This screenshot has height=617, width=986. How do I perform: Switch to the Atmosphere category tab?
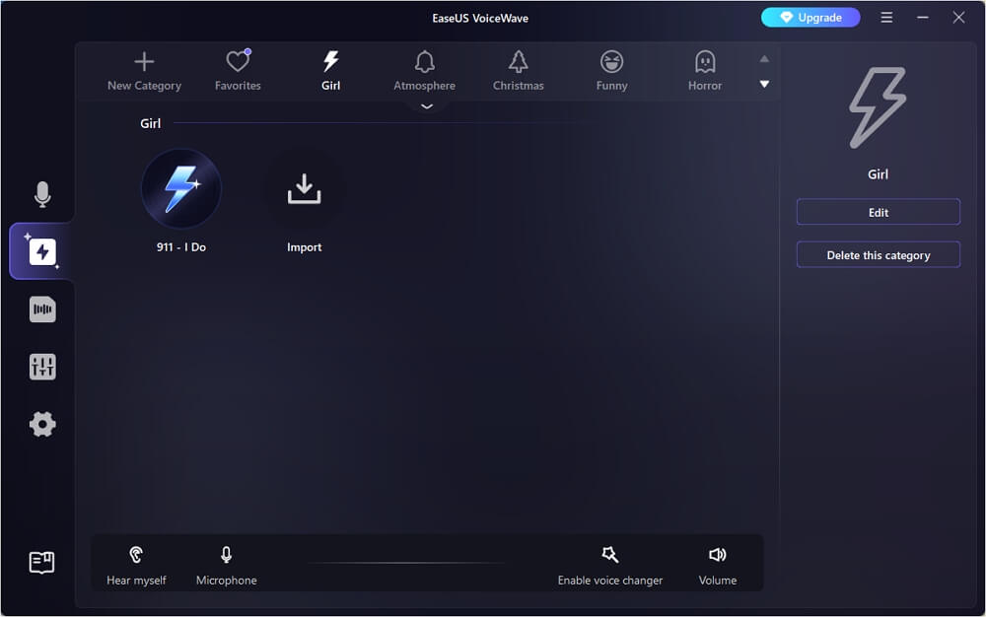tap(424, 70)
